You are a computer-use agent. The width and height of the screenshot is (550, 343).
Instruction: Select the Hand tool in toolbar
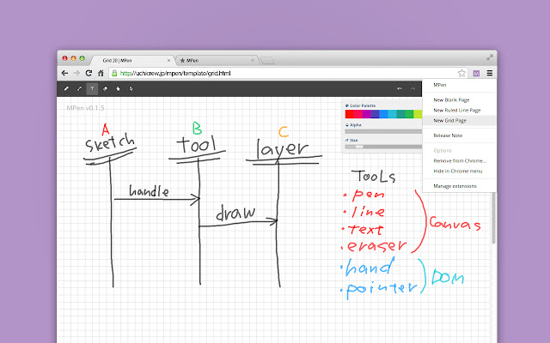click(118, 88)
